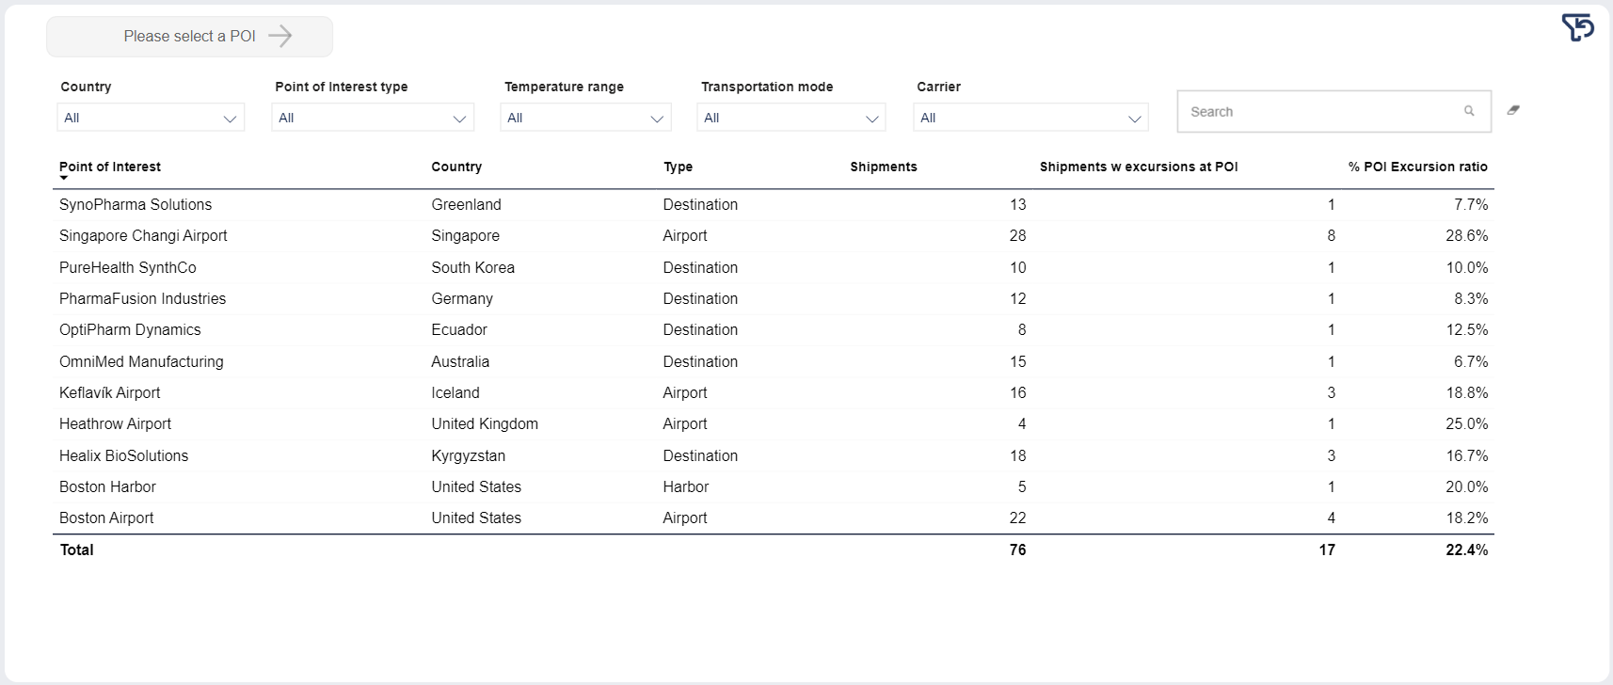Click the Greenland country cell
The width and height of the screenshot is (1613, 685).
pyautogui.click(x=466, y=204)
